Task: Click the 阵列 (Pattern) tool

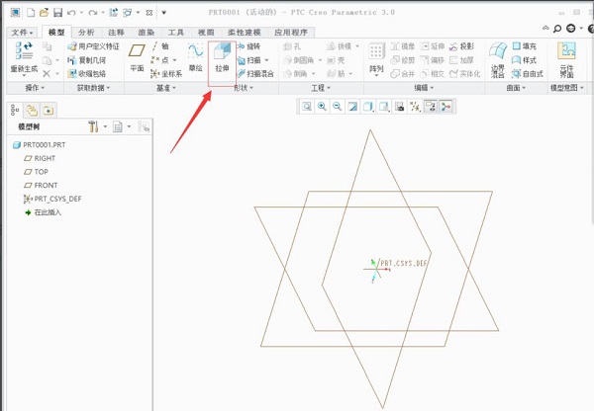Action: pos(376,57)
